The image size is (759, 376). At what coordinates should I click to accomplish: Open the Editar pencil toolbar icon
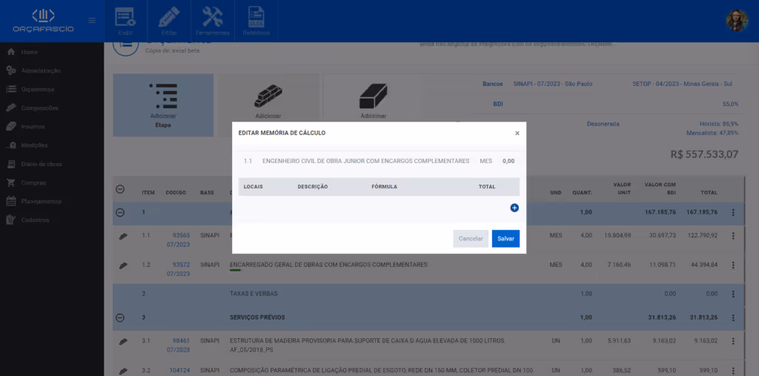pos(169,21)
